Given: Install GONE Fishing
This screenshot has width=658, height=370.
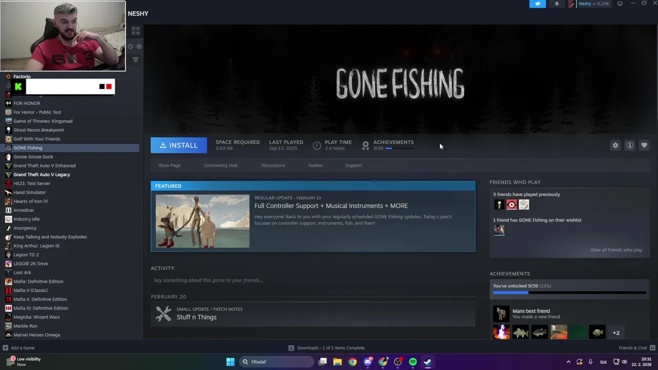Looking at the screenshot, I should (x=178, y=145).
